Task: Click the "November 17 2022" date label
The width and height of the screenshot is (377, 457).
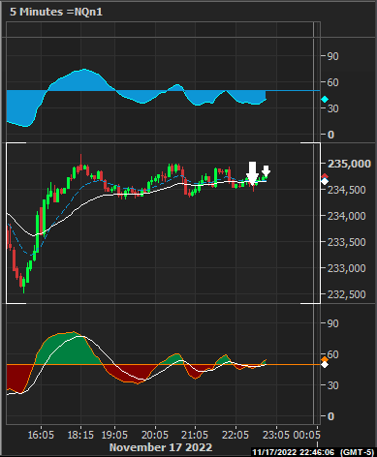Action: point(161,447)
